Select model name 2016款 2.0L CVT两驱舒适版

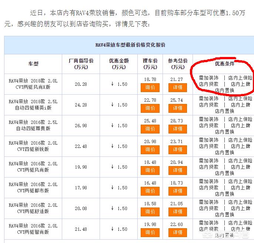(x=33, y=208)
